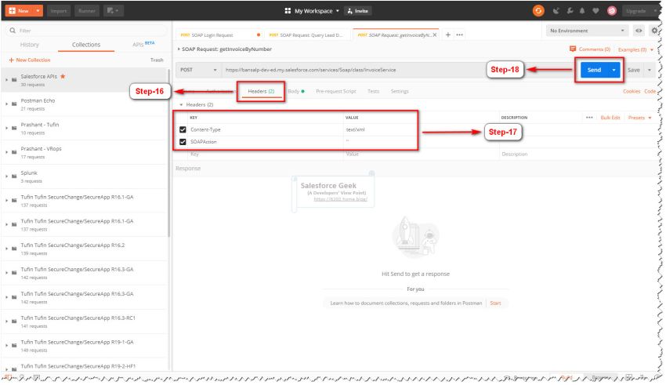Uncheck the Content-Type header checkbox
The height and width of the screenshot is (385, 666).
coord(183,129)
